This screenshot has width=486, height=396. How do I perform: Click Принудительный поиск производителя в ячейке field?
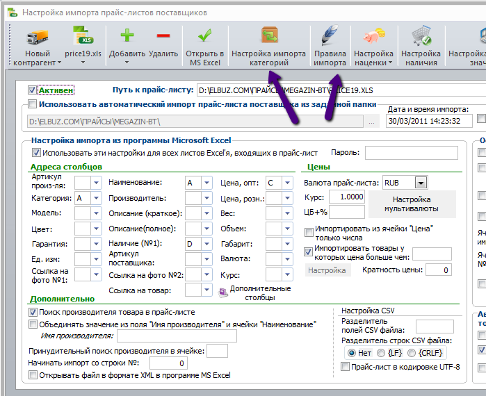click(217, 351)
